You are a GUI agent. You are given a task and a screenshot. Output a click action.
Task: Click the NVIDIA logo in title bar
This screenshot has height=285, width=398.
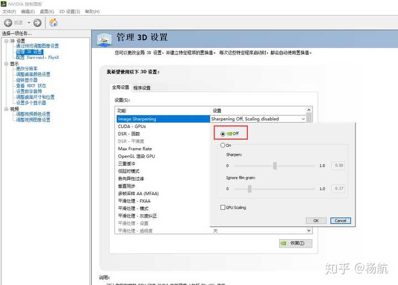pyautogui.click(x=3, y=4)
